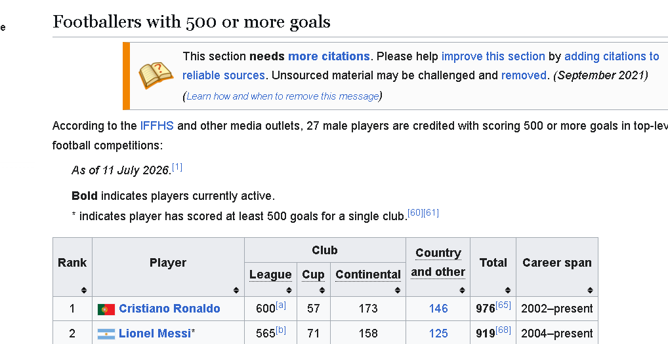Viewport: 668px width, 344px height.
Task: Open the Lionel Messi link
Action: (x=155, y=333)
